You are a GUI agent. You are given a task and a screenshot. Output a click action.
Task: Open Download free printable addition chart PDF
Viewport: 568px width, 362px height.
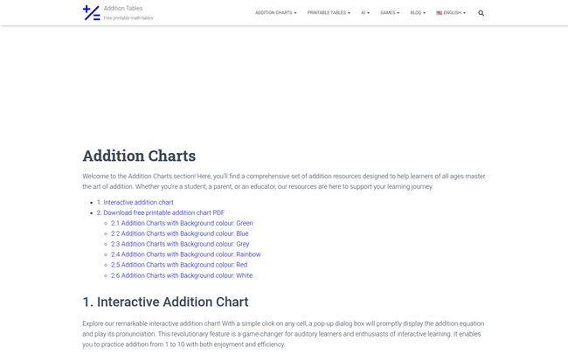tap(161, 212)
